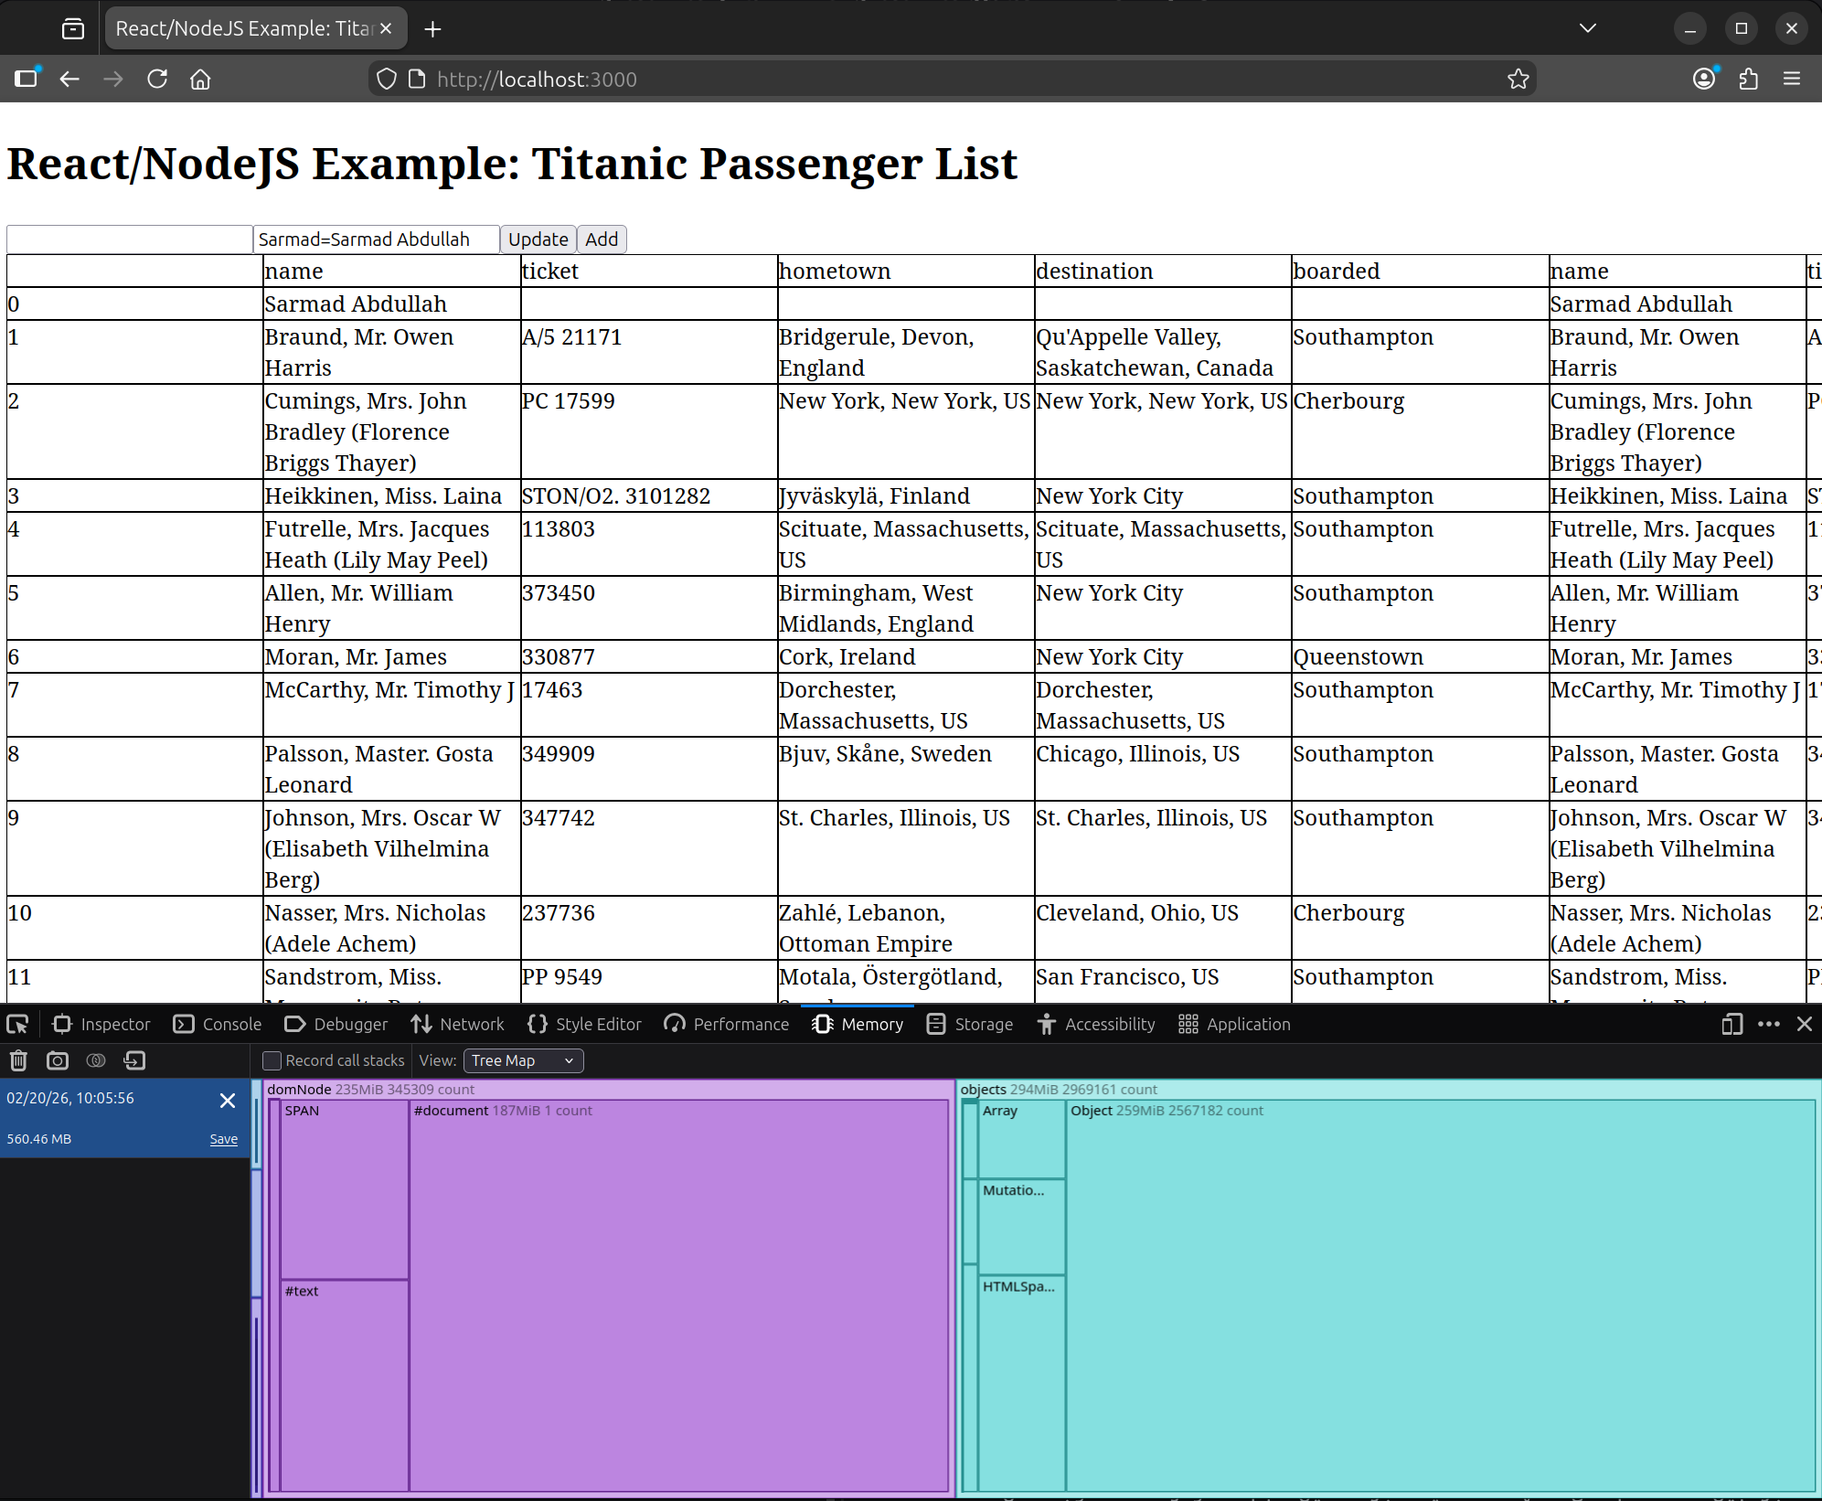Click the compare snapshots icon
1822x1501 pixels.
(96, 1060)
